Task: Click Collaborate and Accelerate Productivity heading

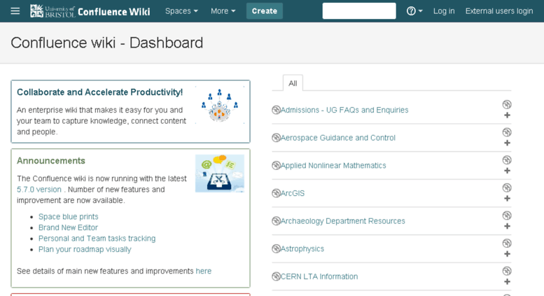Action: click(99, 92)
